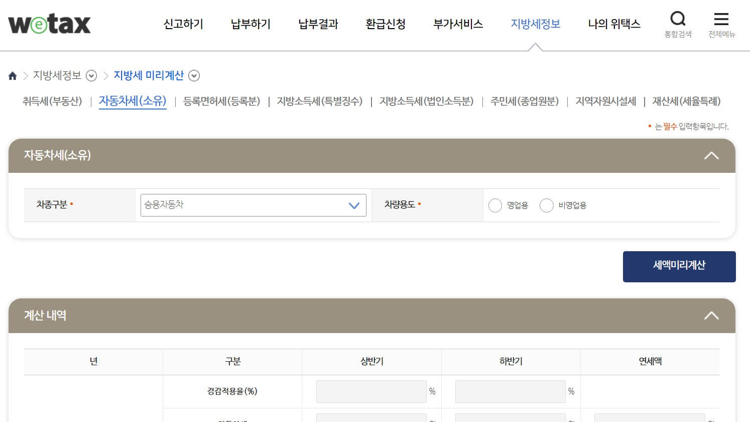Switch to the 취득세(부동산) tab
The width and height of the screenshot is (750, 422).
pos(52,101)
